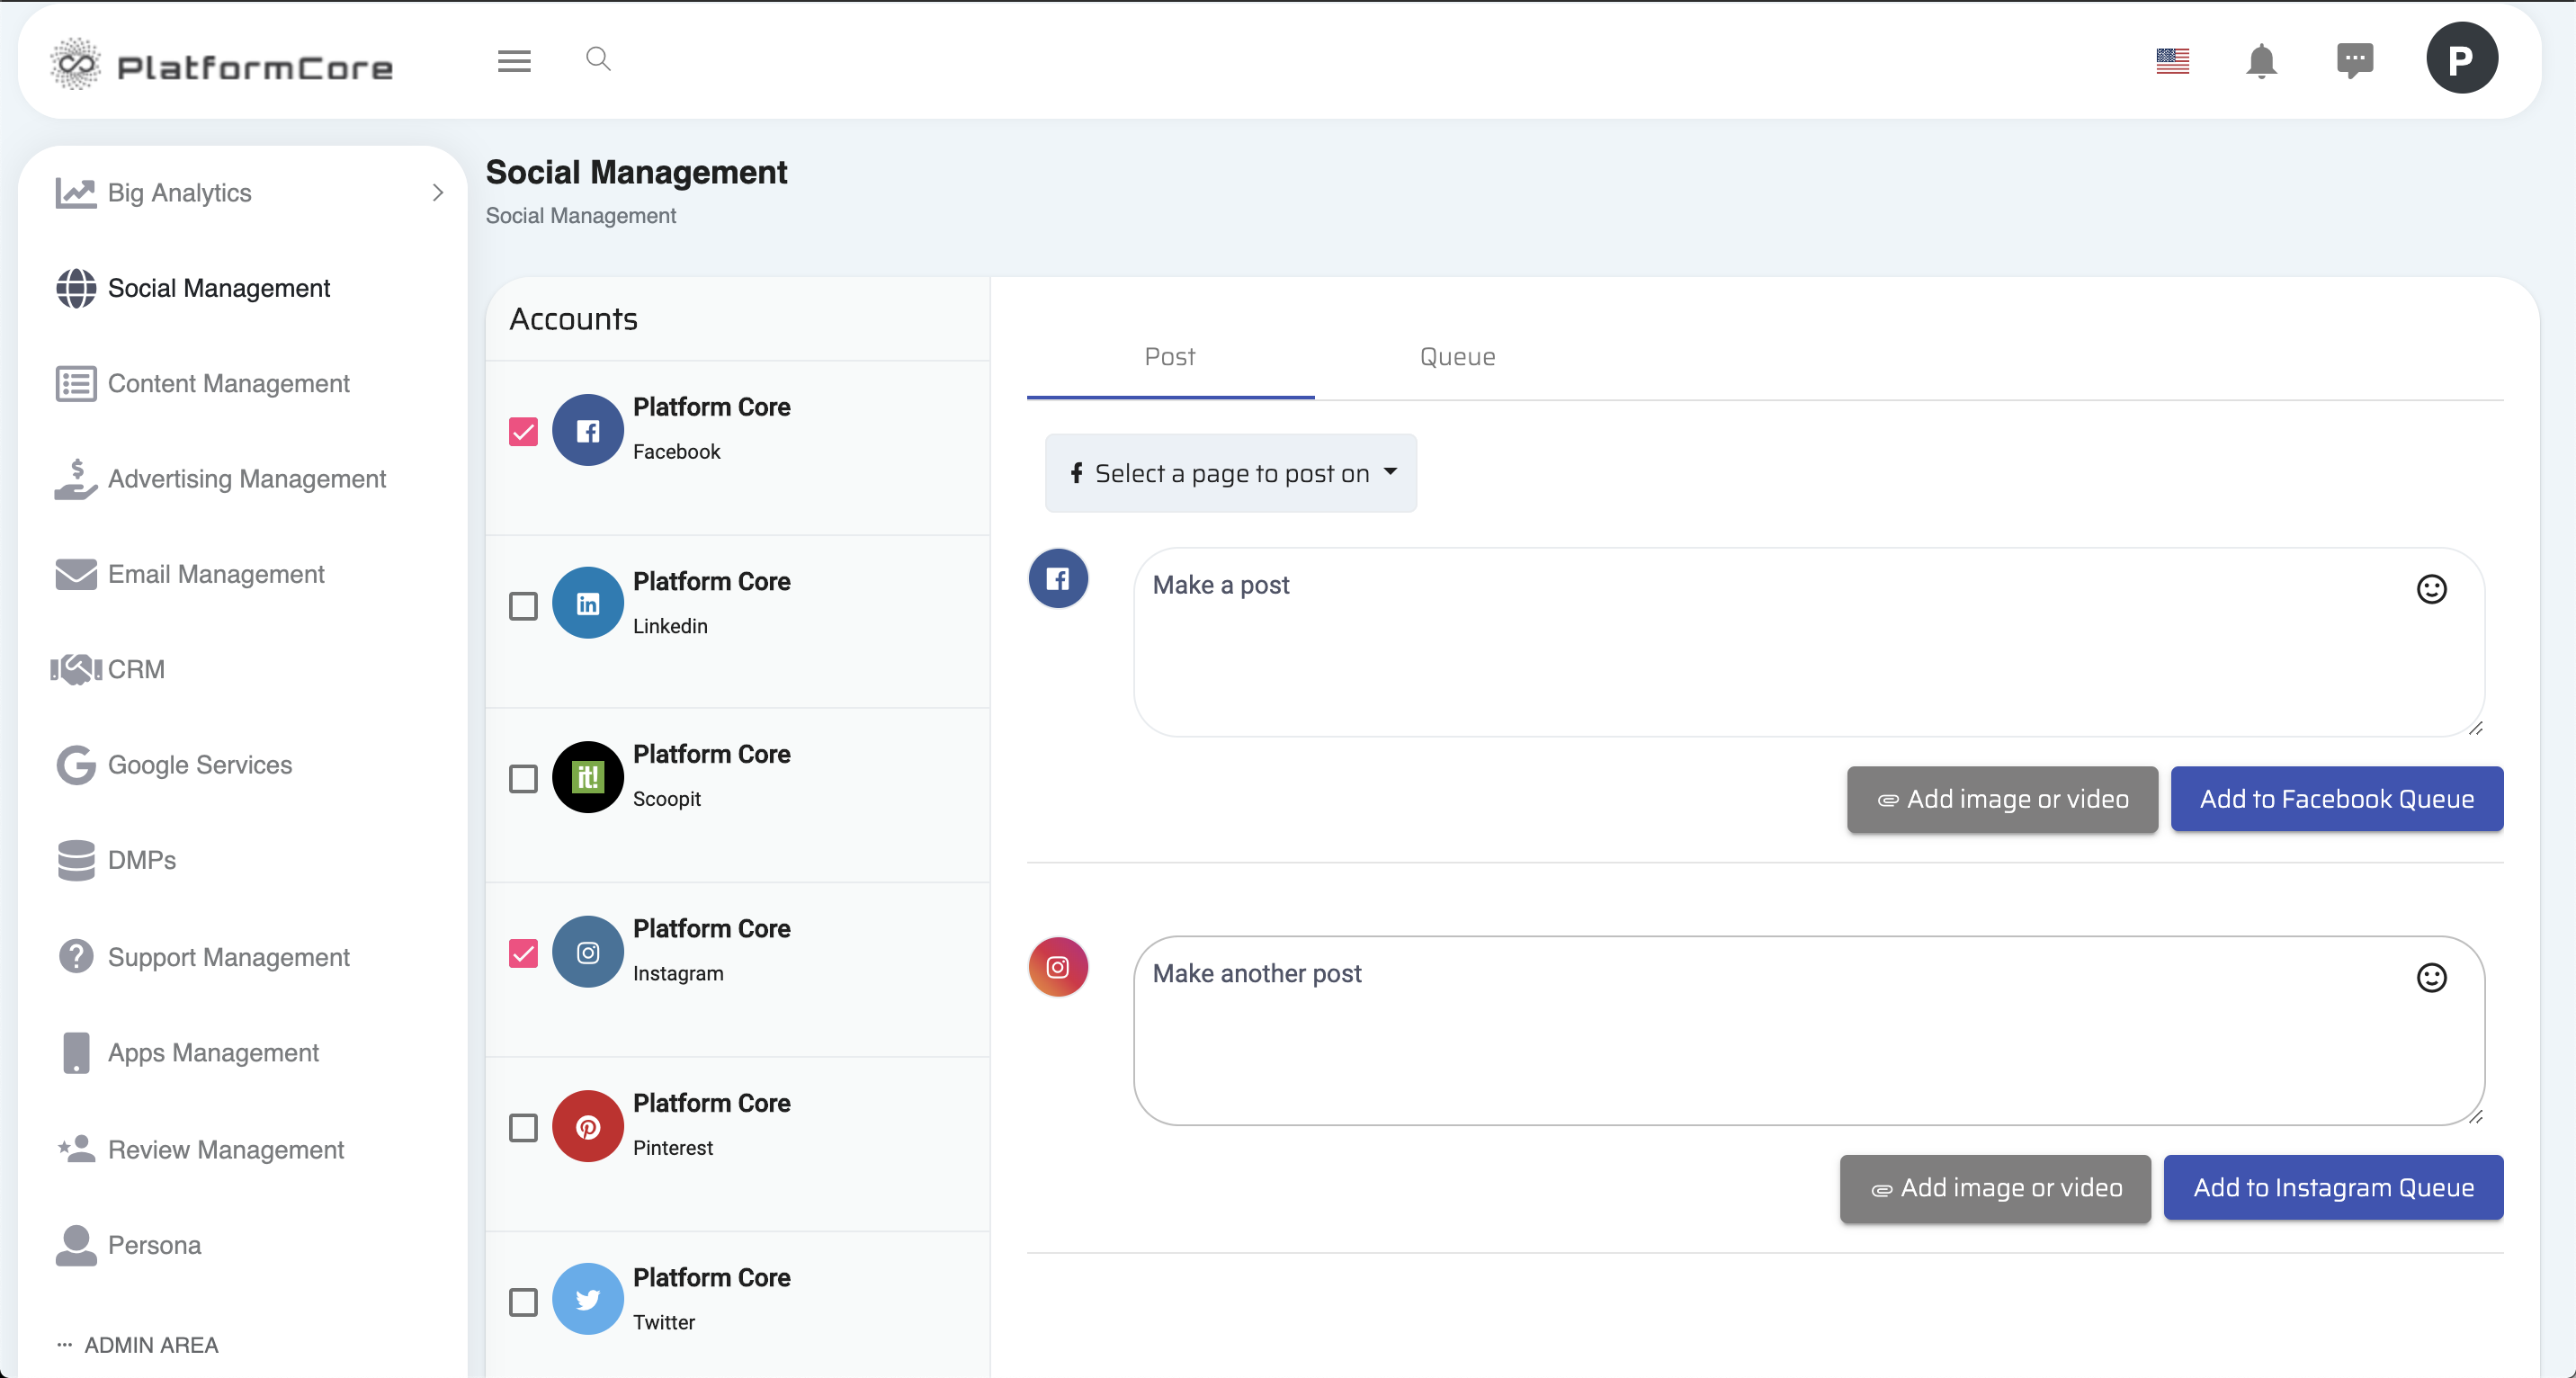Click Add image or video for Instagram
This screenshot has width=2576, height=1378.
pos(1995,1188)
